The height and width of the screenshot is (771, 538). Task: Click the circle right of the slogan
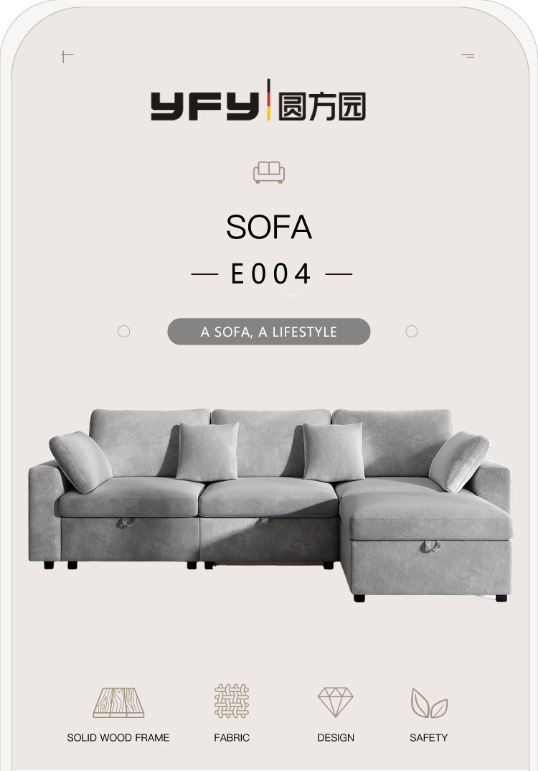pos(412,332)
